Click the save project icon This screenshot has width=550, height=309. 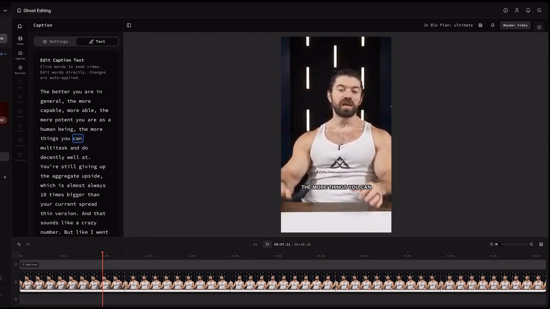(480, 25)
